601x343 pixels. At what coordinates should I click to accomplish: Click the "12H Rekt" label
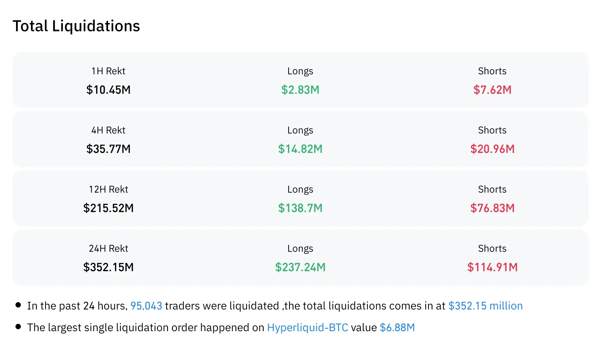pyautogui.click(x=108, y=189)
